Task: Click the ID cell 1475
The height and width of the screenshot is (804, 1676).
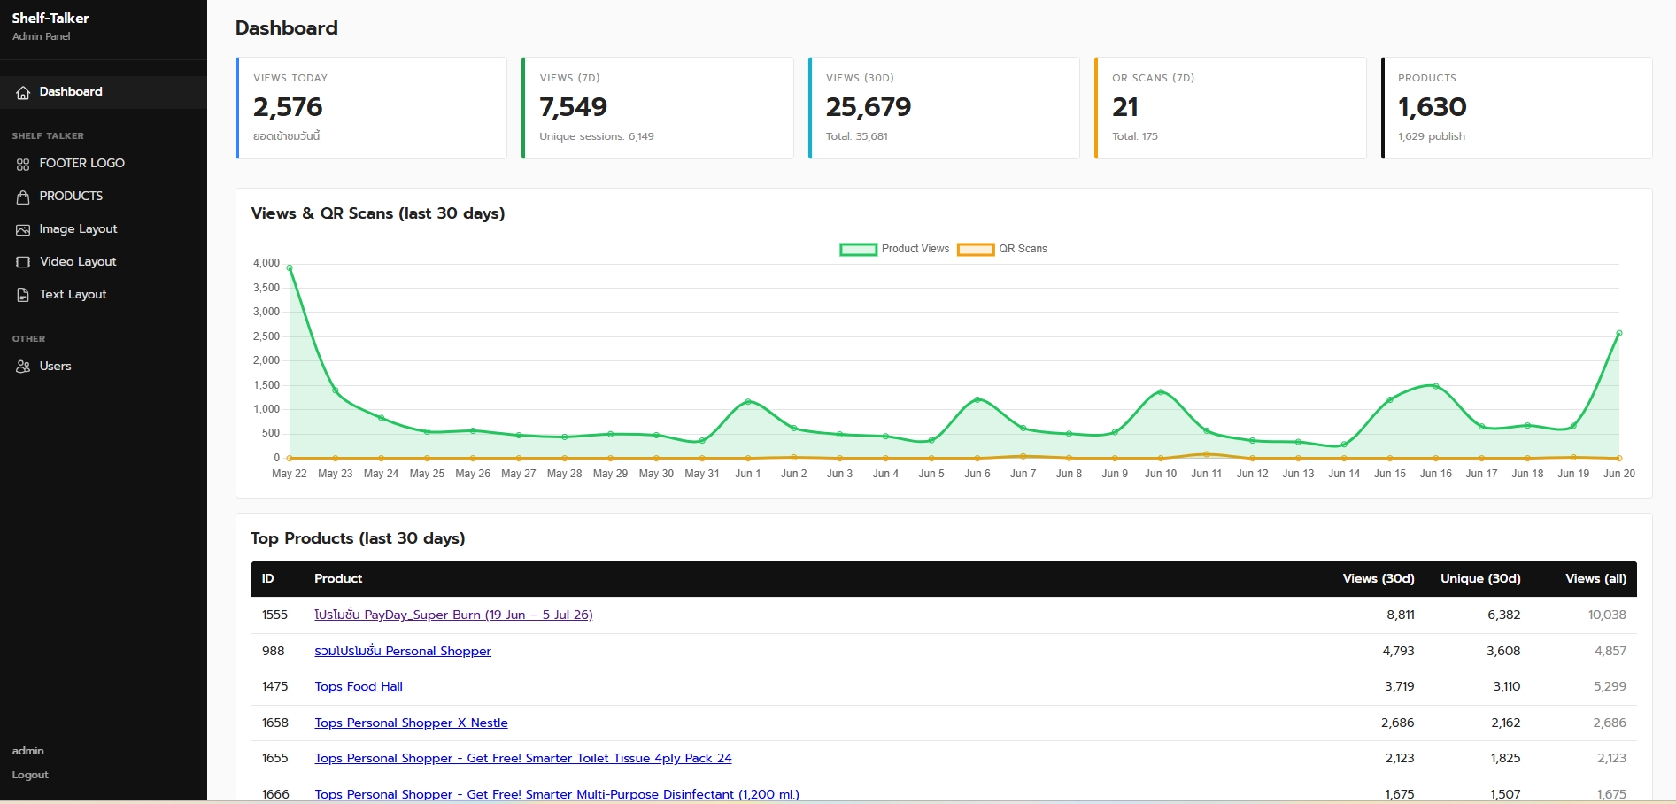Action: (x=274, y=686)
